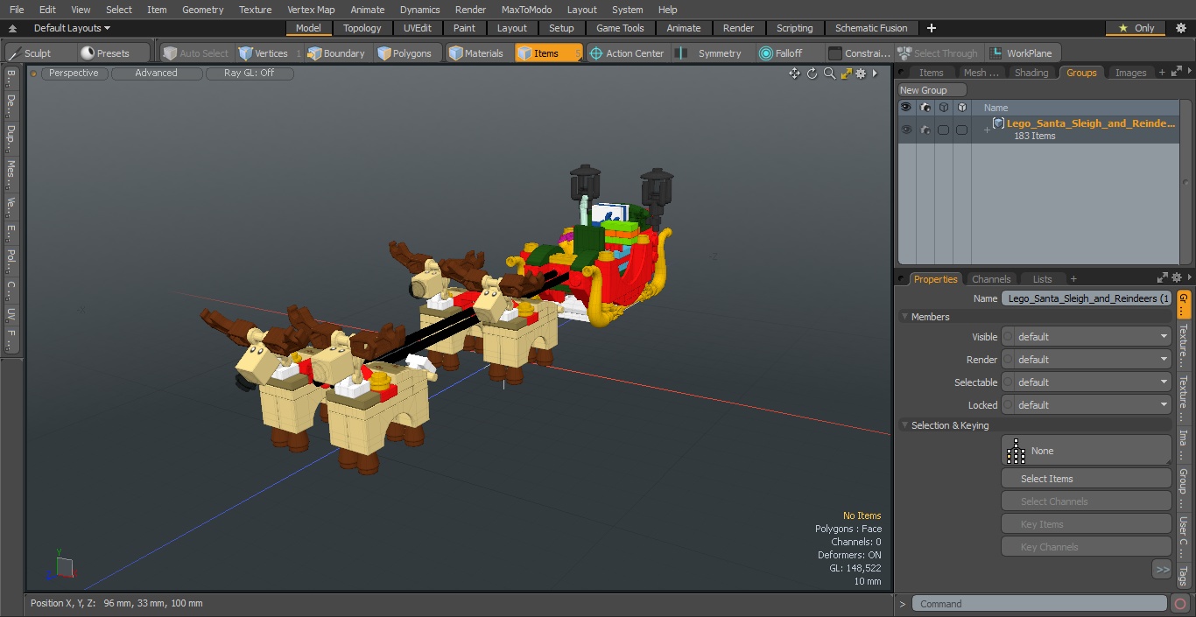Click the Key Channels button
Viewport: 1196px width, 617px height.
[1086, 547]
